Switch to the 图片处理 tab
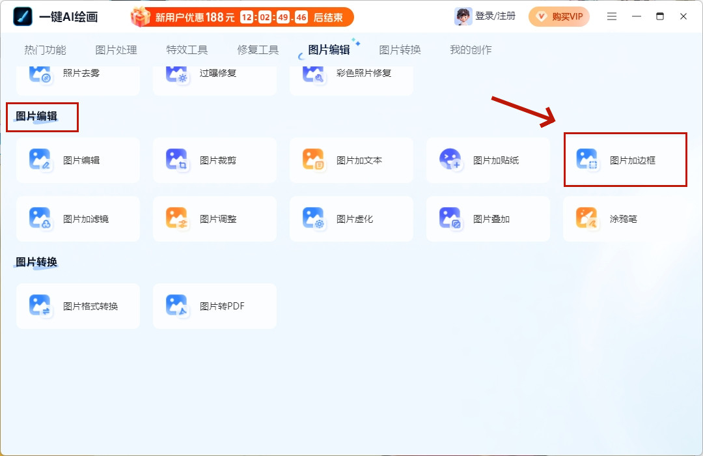Viewport: 703px width, 456px height. pos(116,50)
